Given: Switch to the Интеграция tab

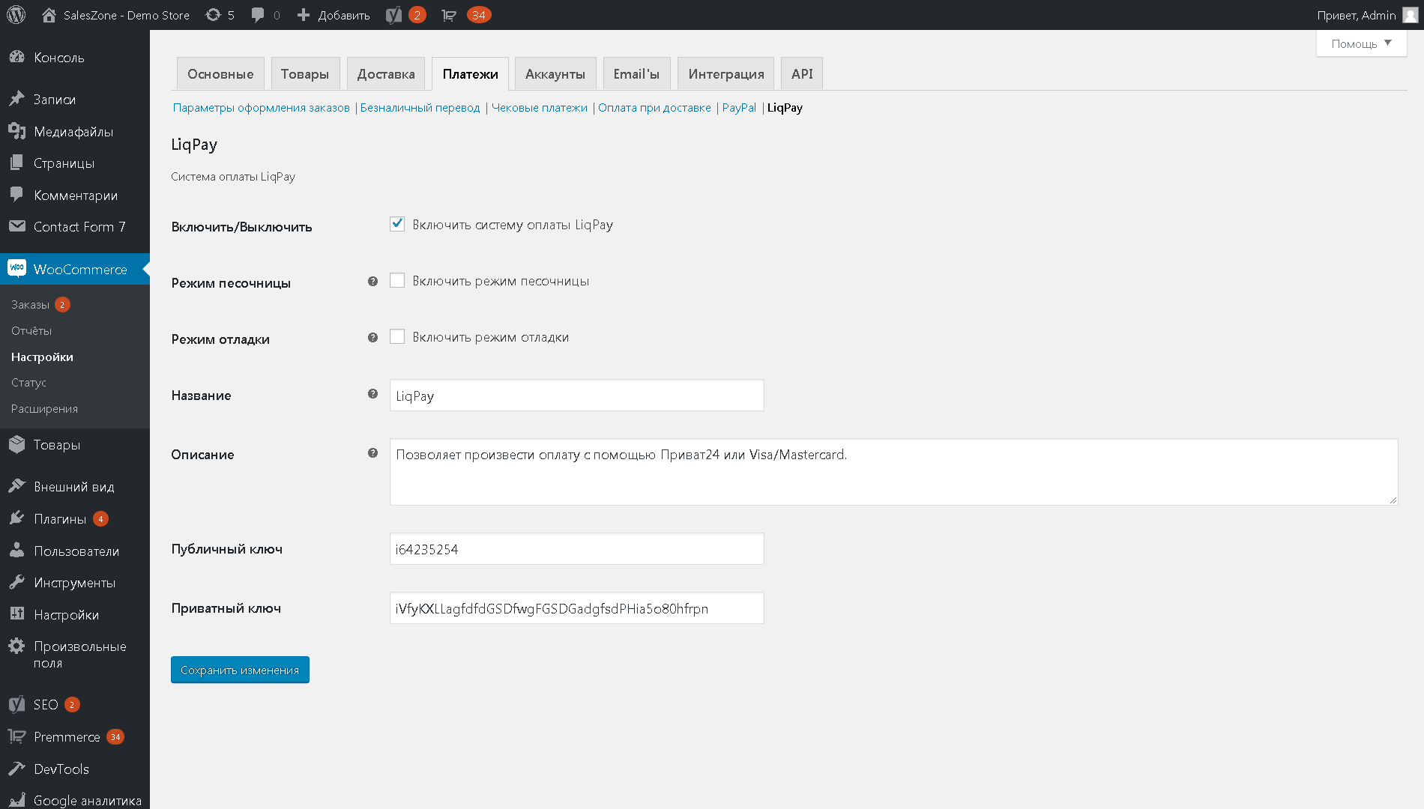Looking at the screenshot, I should point(726,74).
